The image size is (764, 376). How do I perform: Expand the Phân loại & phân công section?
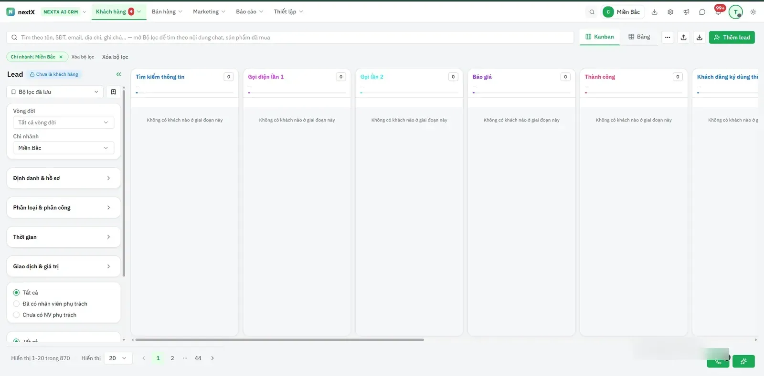(64, 207)
